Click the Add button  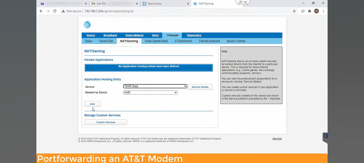coord(92,104)
